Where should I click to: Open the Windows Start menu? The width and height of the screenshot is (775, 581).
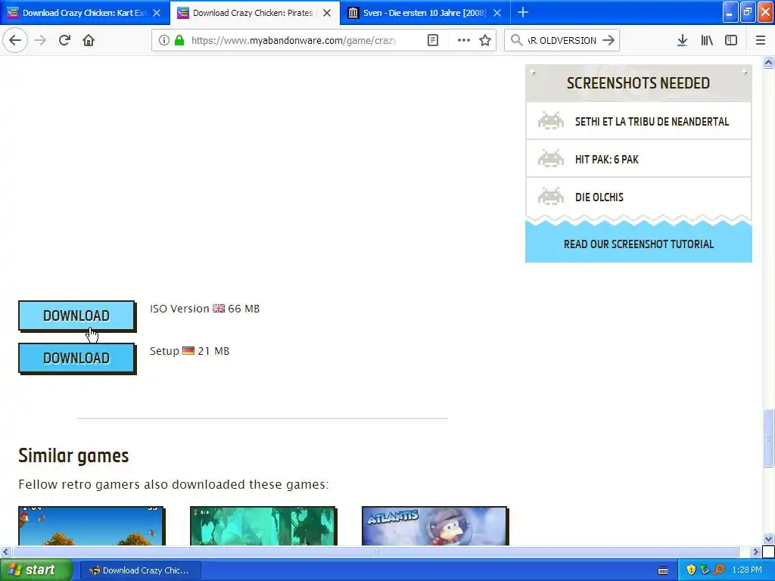[36, 570]
